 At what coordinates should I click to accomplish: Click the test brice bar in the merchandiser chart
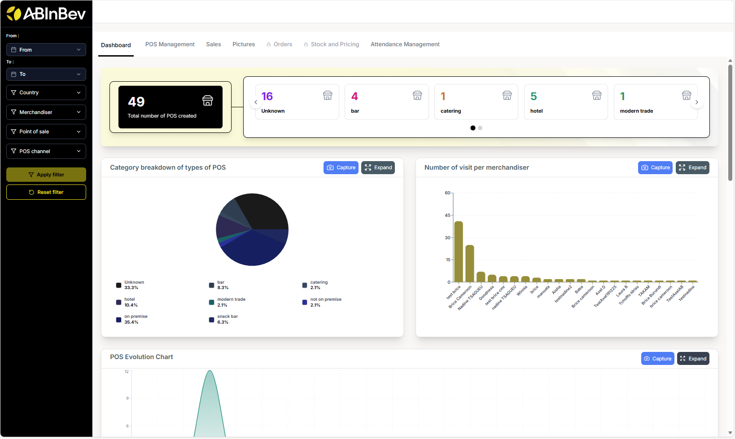point(459,248)
